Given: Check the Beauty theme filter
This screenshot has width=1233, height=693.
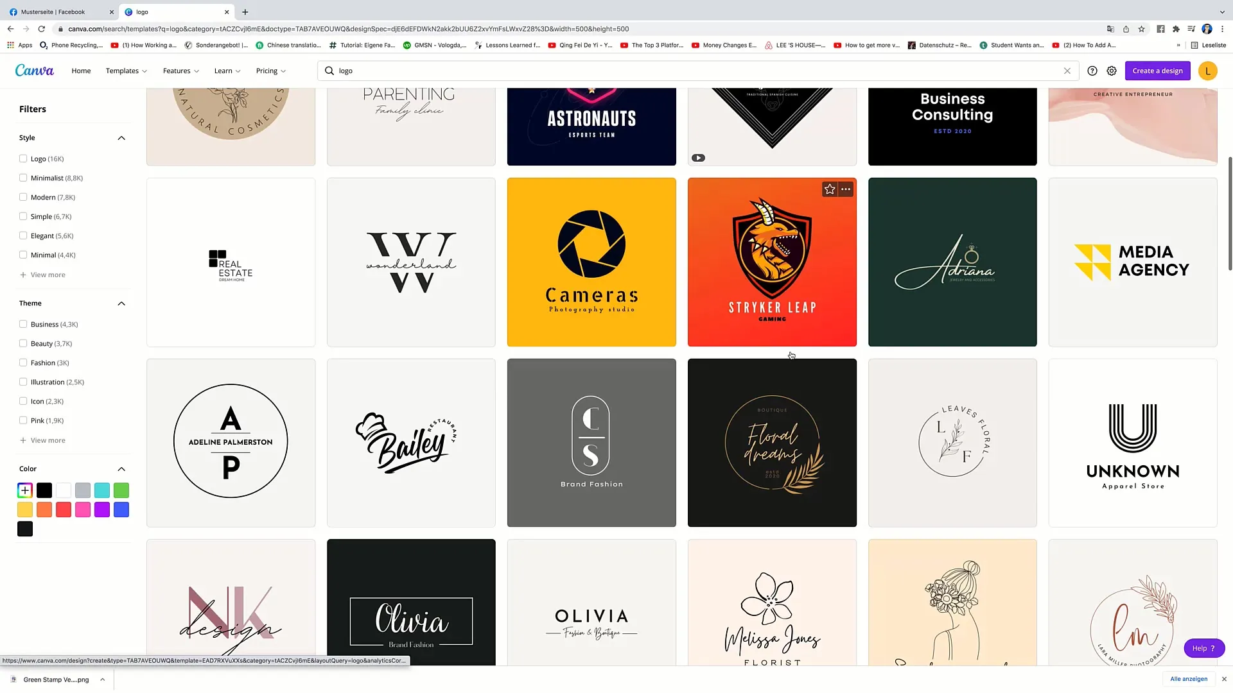Looking at the screenshot, I should [23, 343].
